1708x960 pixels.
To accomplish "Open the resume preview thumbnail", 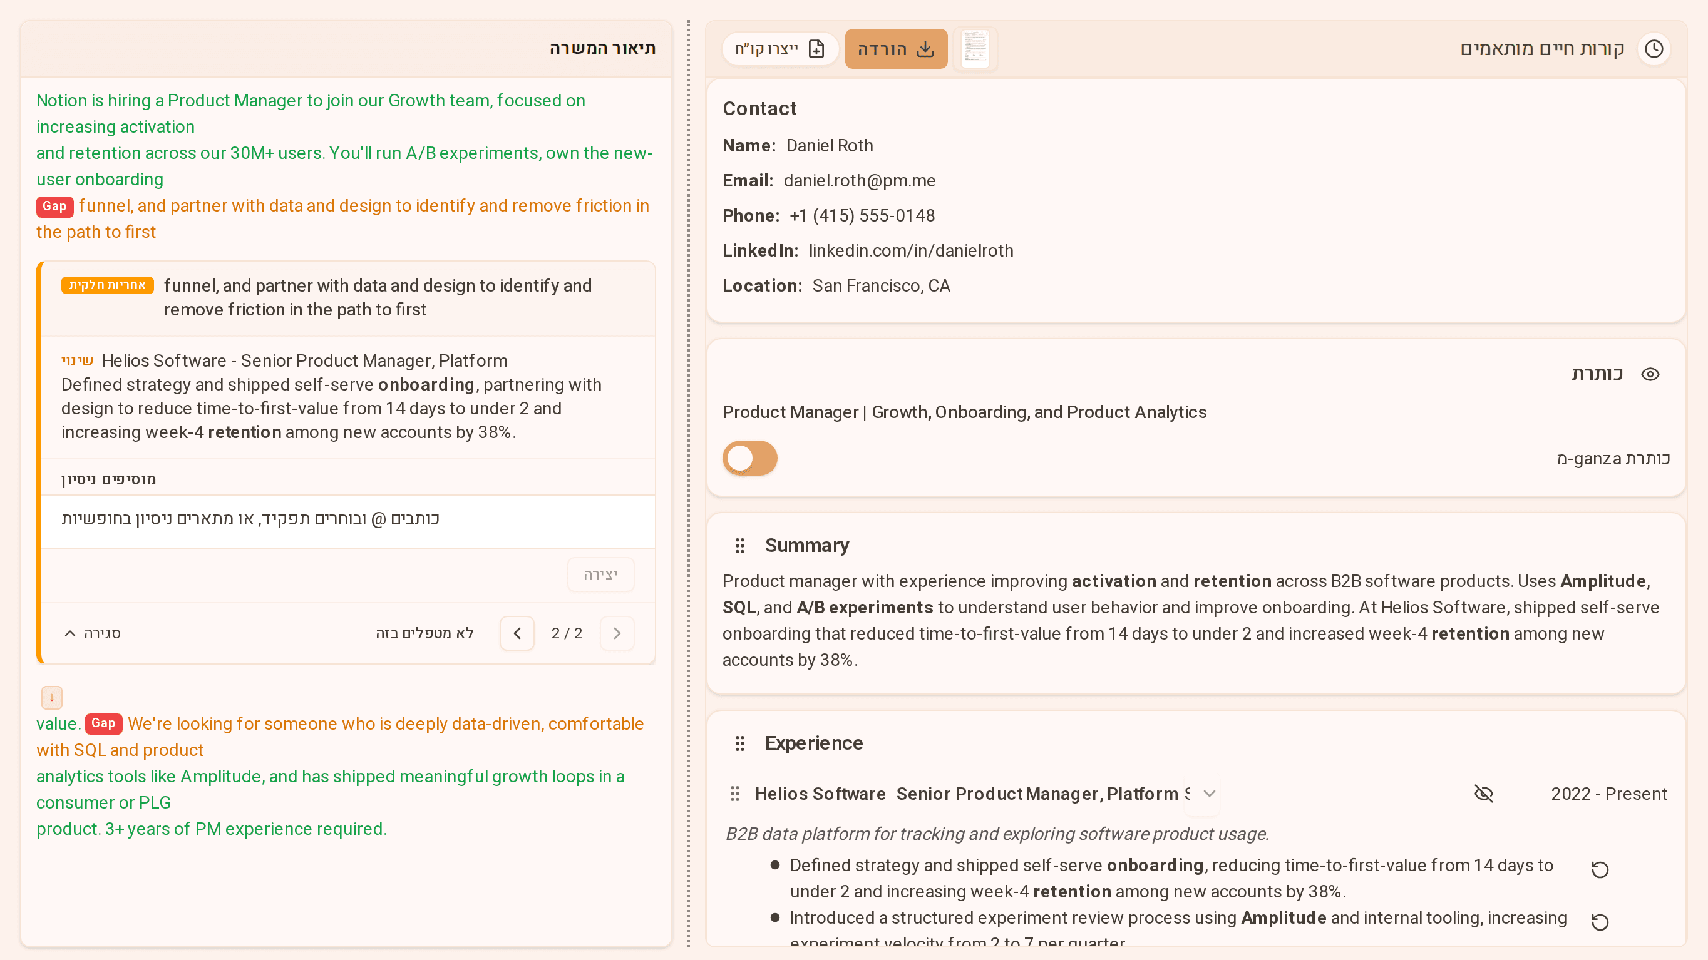I will [975, 49].
